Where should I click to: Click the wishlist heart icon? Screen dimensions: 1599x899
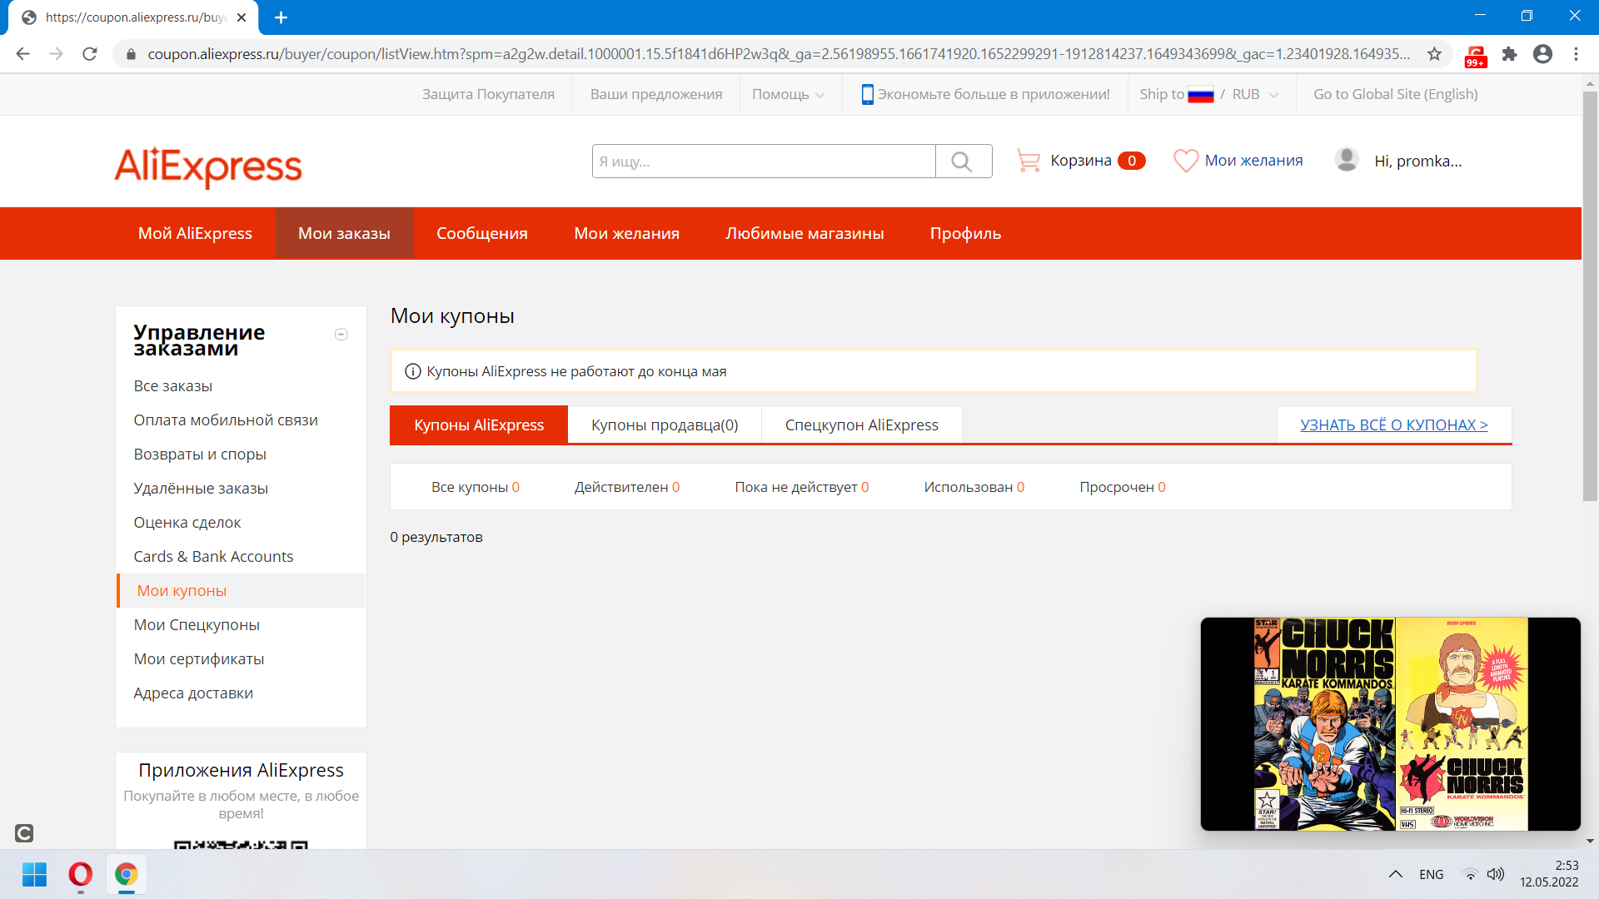click(1186, 161)
